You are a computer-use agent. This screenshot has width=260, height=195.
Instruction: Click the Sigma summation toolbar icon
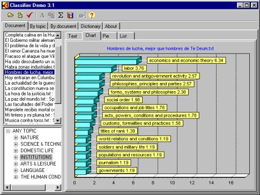click(61, 16)
